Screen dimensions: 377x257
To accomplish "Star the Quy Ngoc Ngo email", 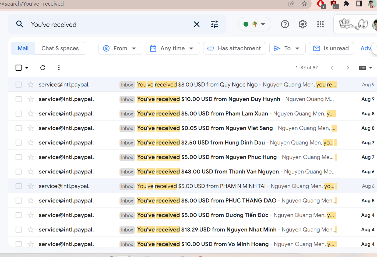I will tap(31, 85).
